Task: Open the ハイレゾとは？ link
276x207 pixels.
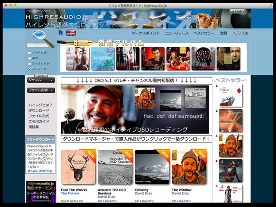Action: (40, 105)
